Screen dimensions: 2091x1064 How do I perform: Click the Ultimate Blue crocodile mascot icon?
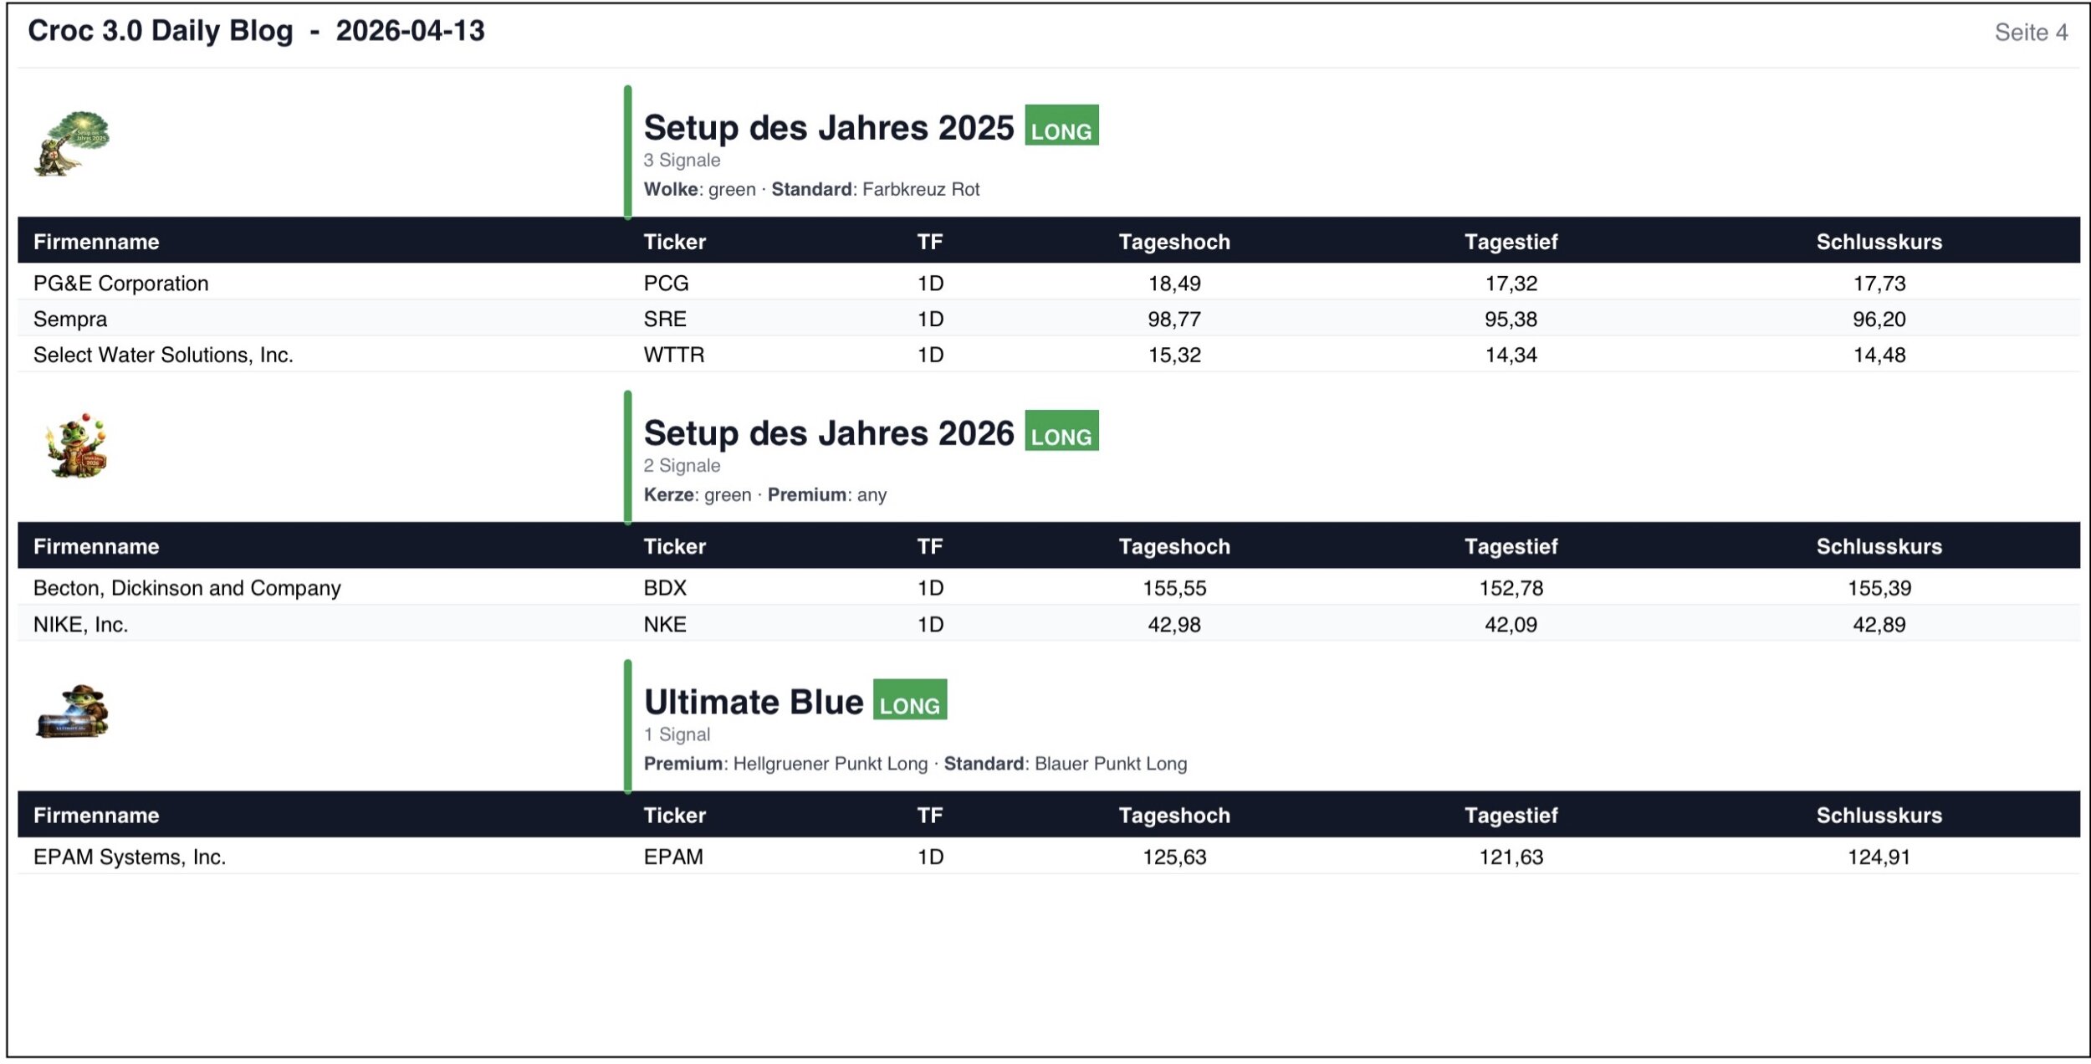click(x=73, y=712)
